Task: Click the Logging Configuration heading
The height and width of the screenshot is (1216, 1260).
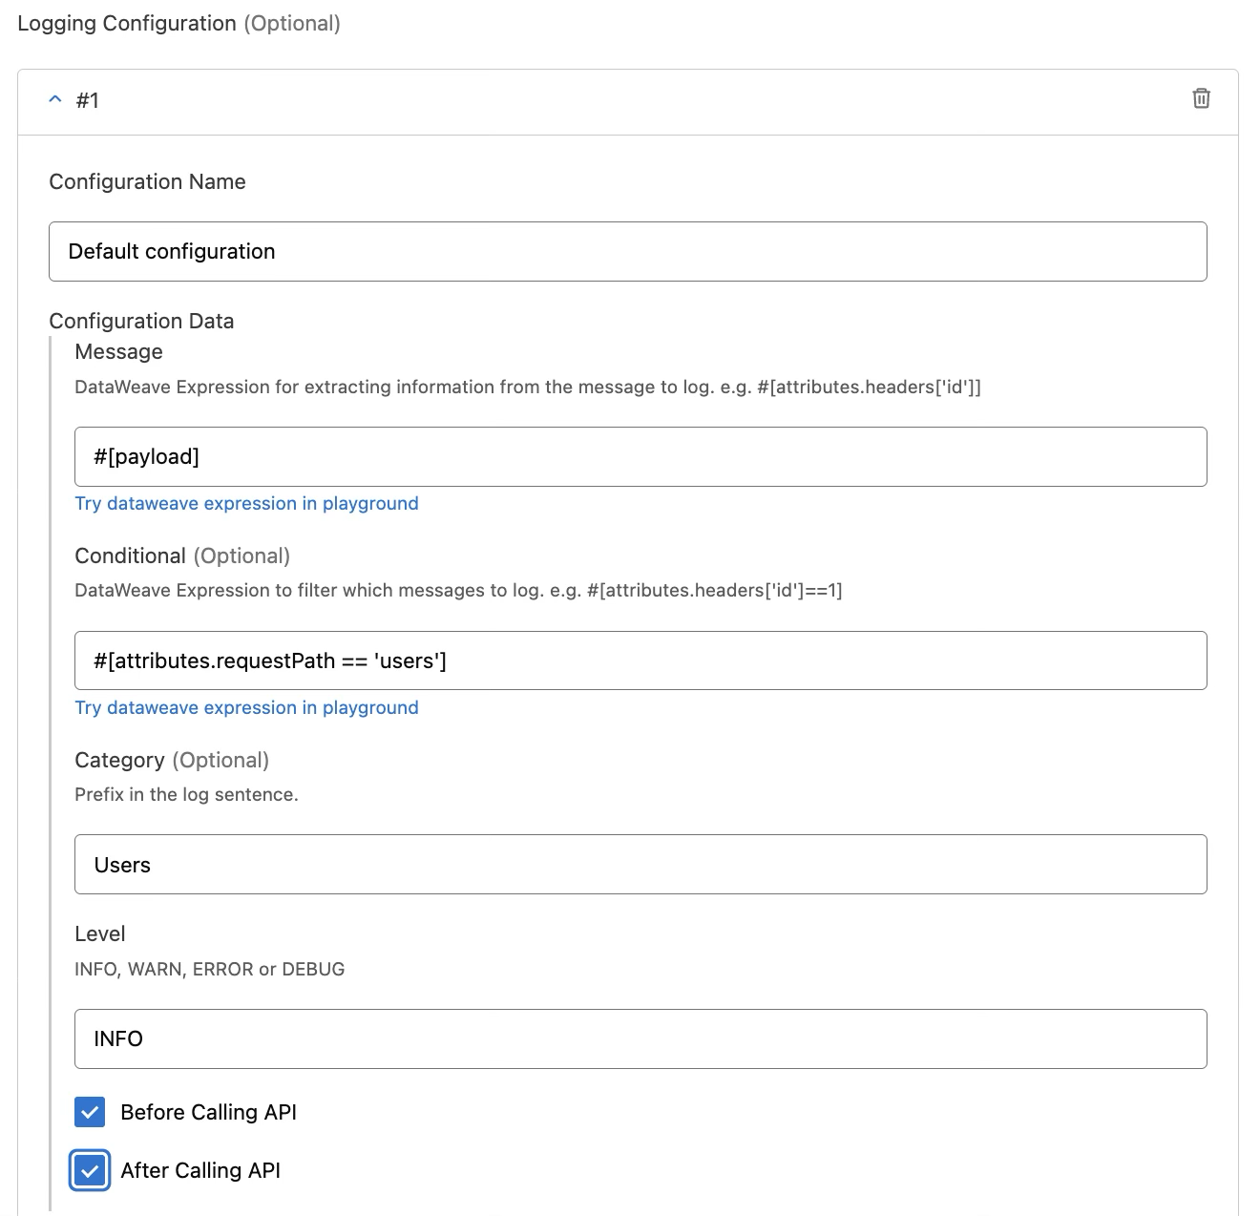Action: 127,23
